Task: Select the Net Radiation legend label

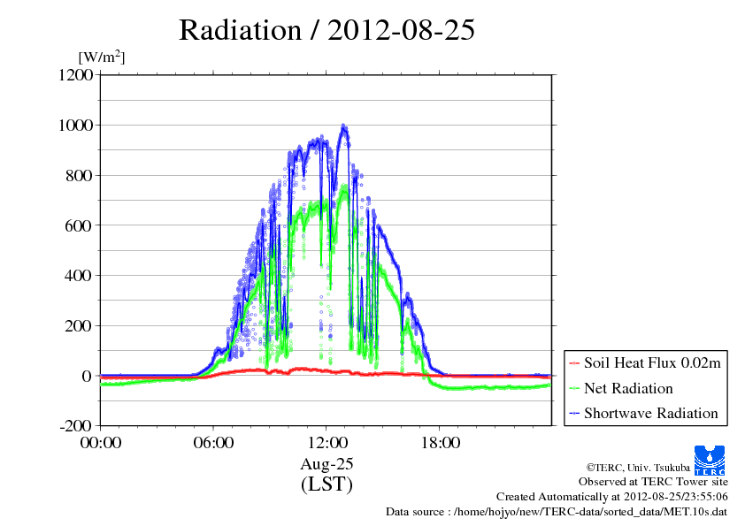Action: point(628,389)
